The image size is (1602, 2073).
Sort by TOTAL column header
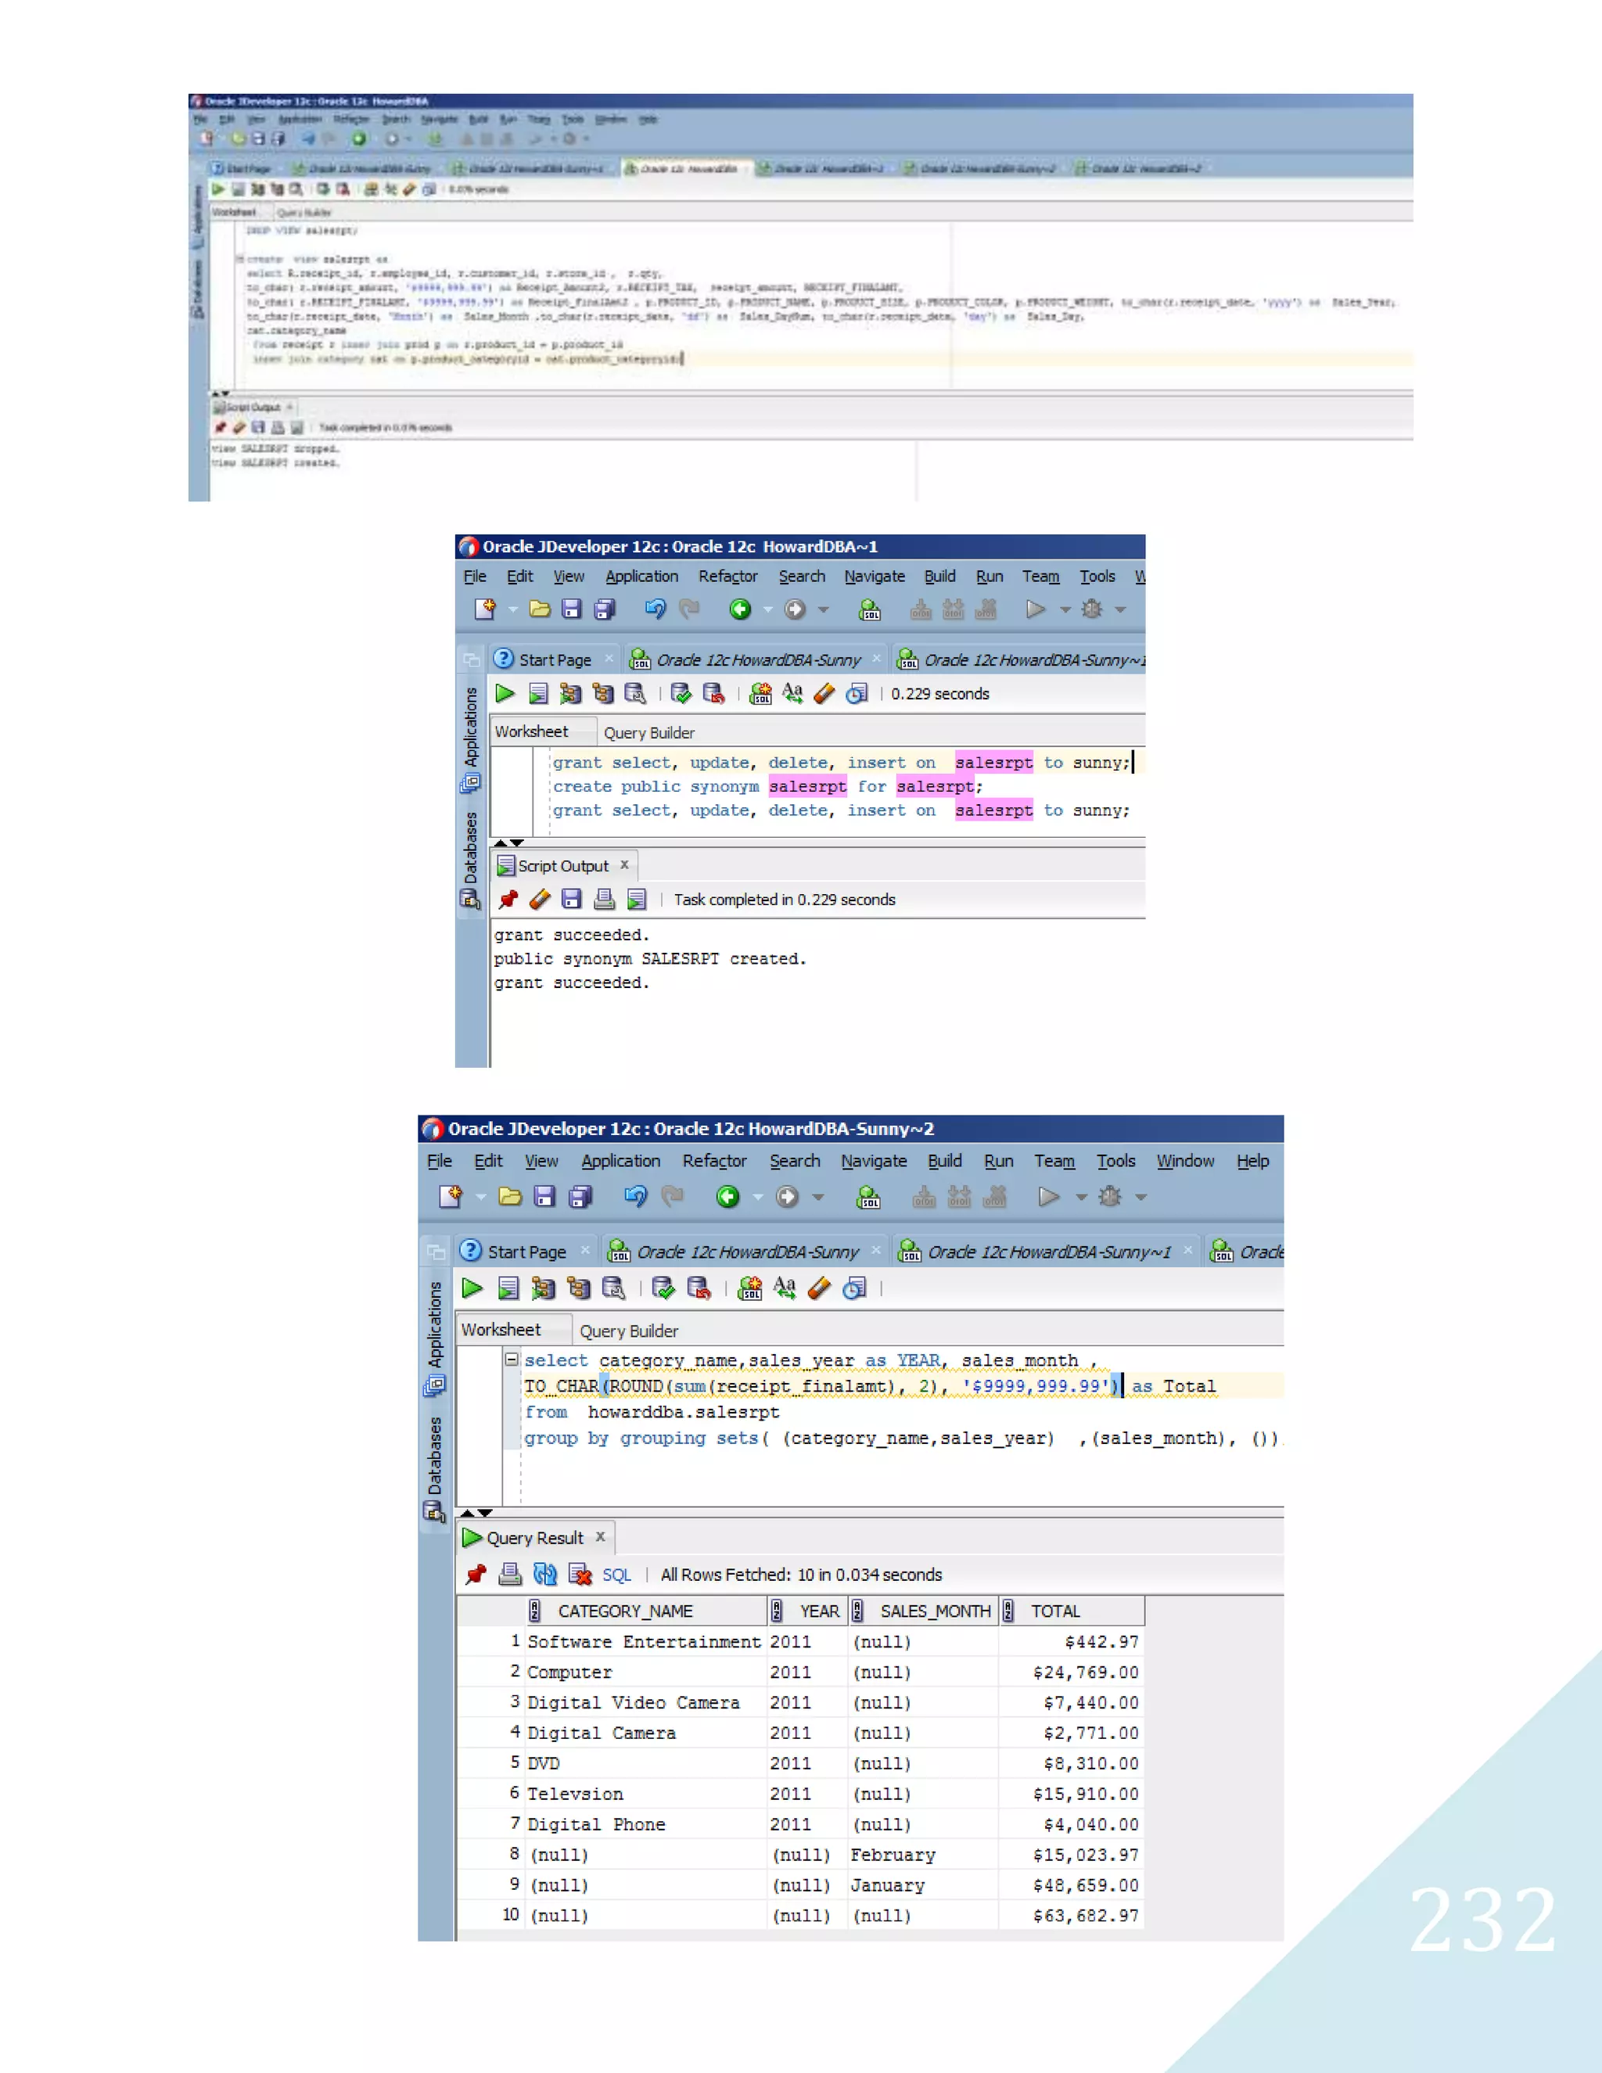pos(1072,1611)
